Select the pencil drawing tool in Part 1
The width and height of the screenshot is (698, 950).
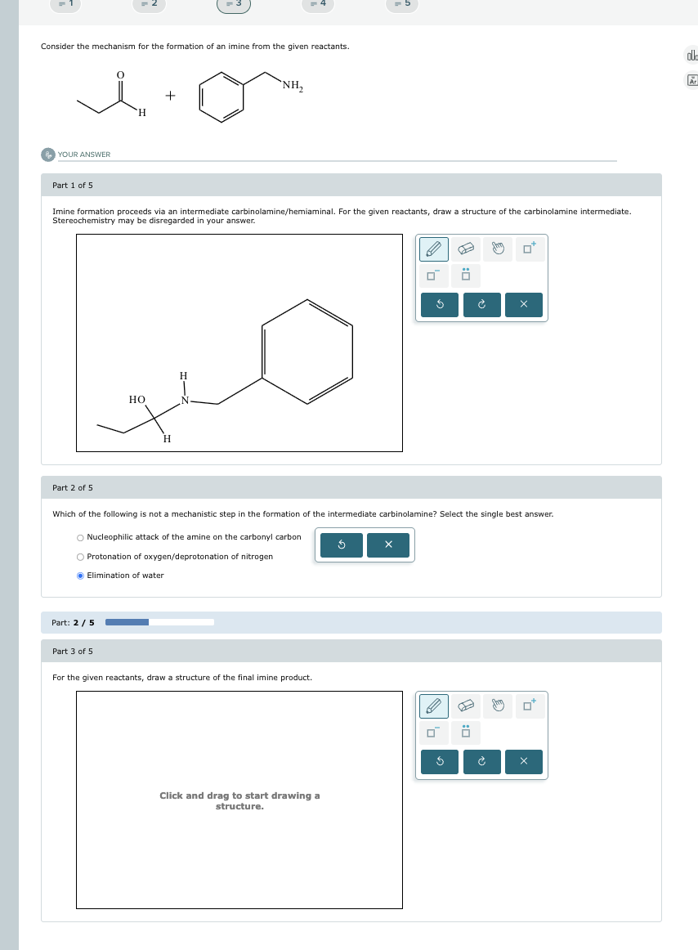tap(433, 249)
